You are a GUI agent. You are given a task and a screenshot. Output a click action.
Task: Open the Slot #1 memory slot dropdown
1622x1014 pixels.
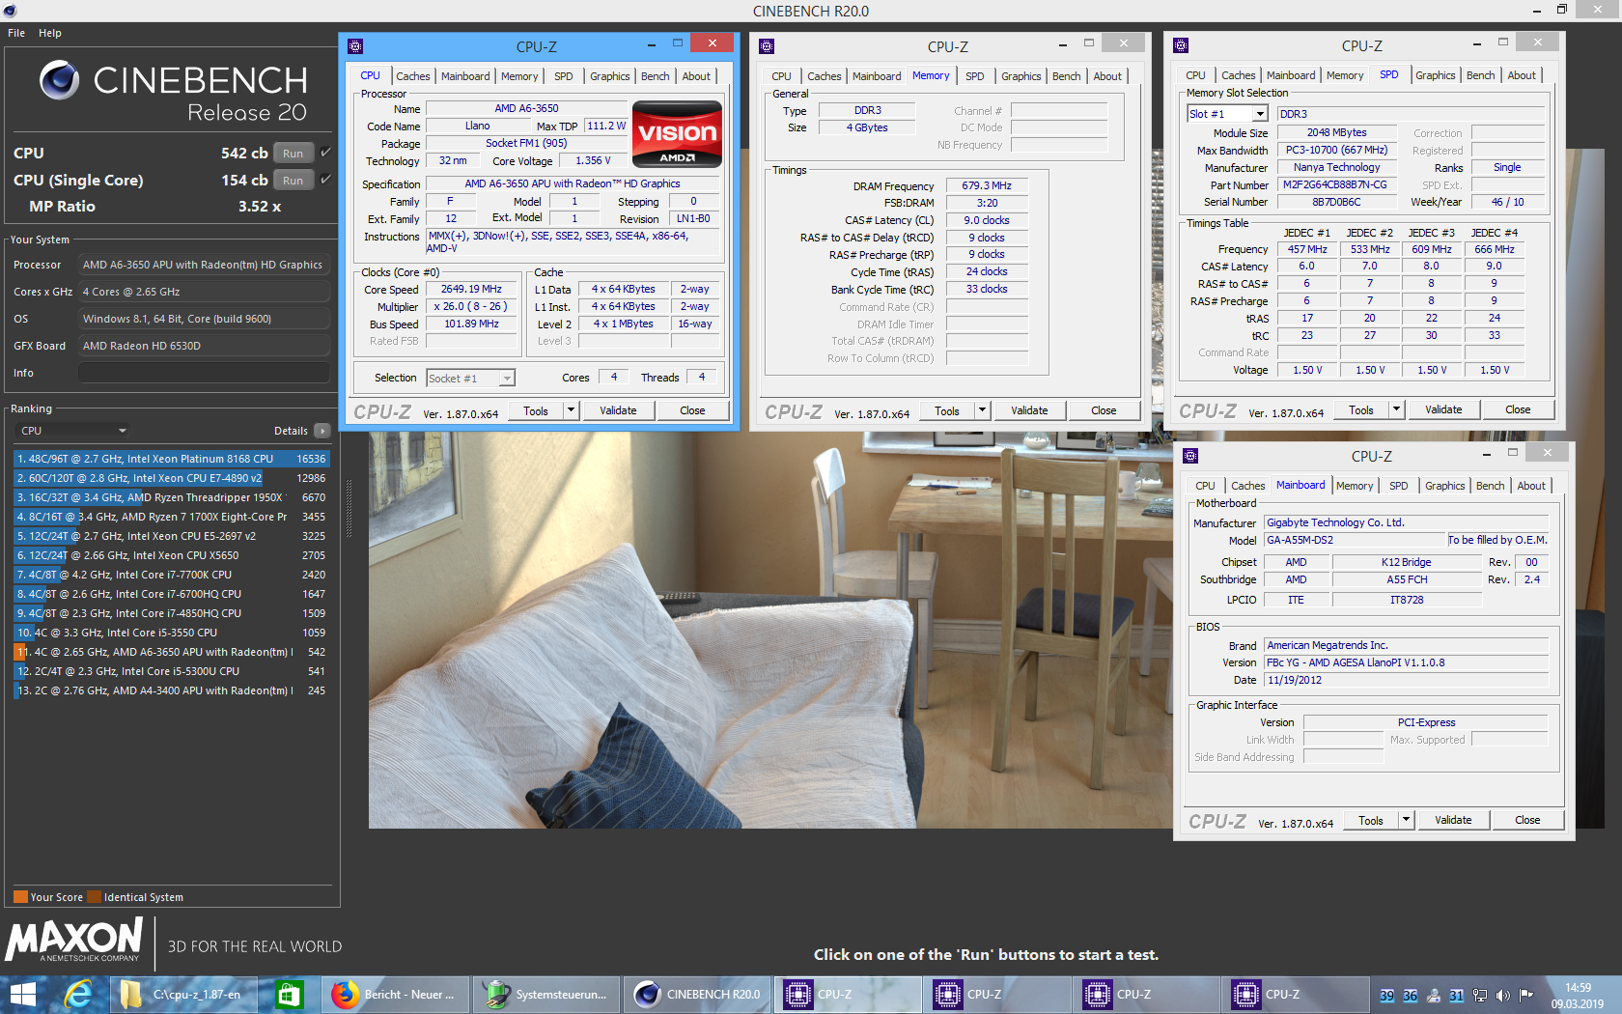click(1227, 114)
